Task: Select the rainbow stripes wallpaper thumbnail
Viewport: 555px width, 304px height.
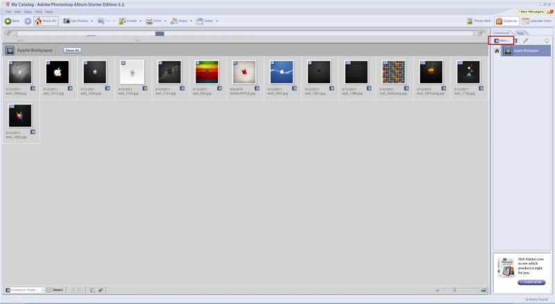Action: coord(207,72)
